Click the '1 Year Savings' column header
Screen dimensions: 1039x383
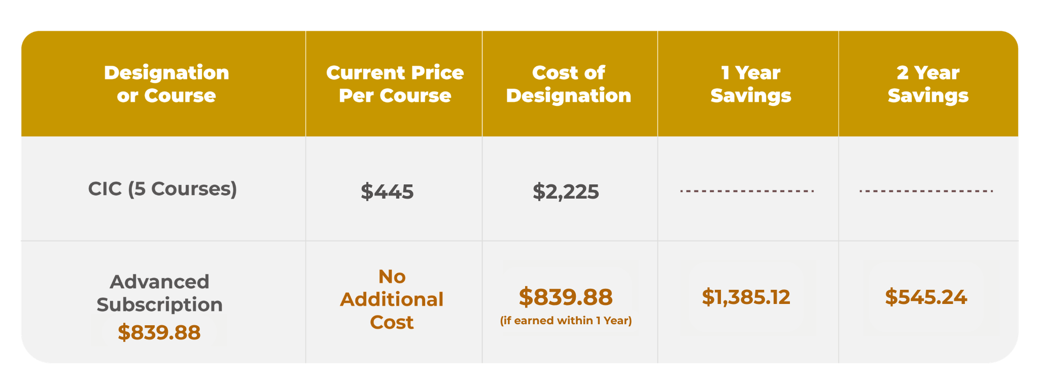click(750, 84)
